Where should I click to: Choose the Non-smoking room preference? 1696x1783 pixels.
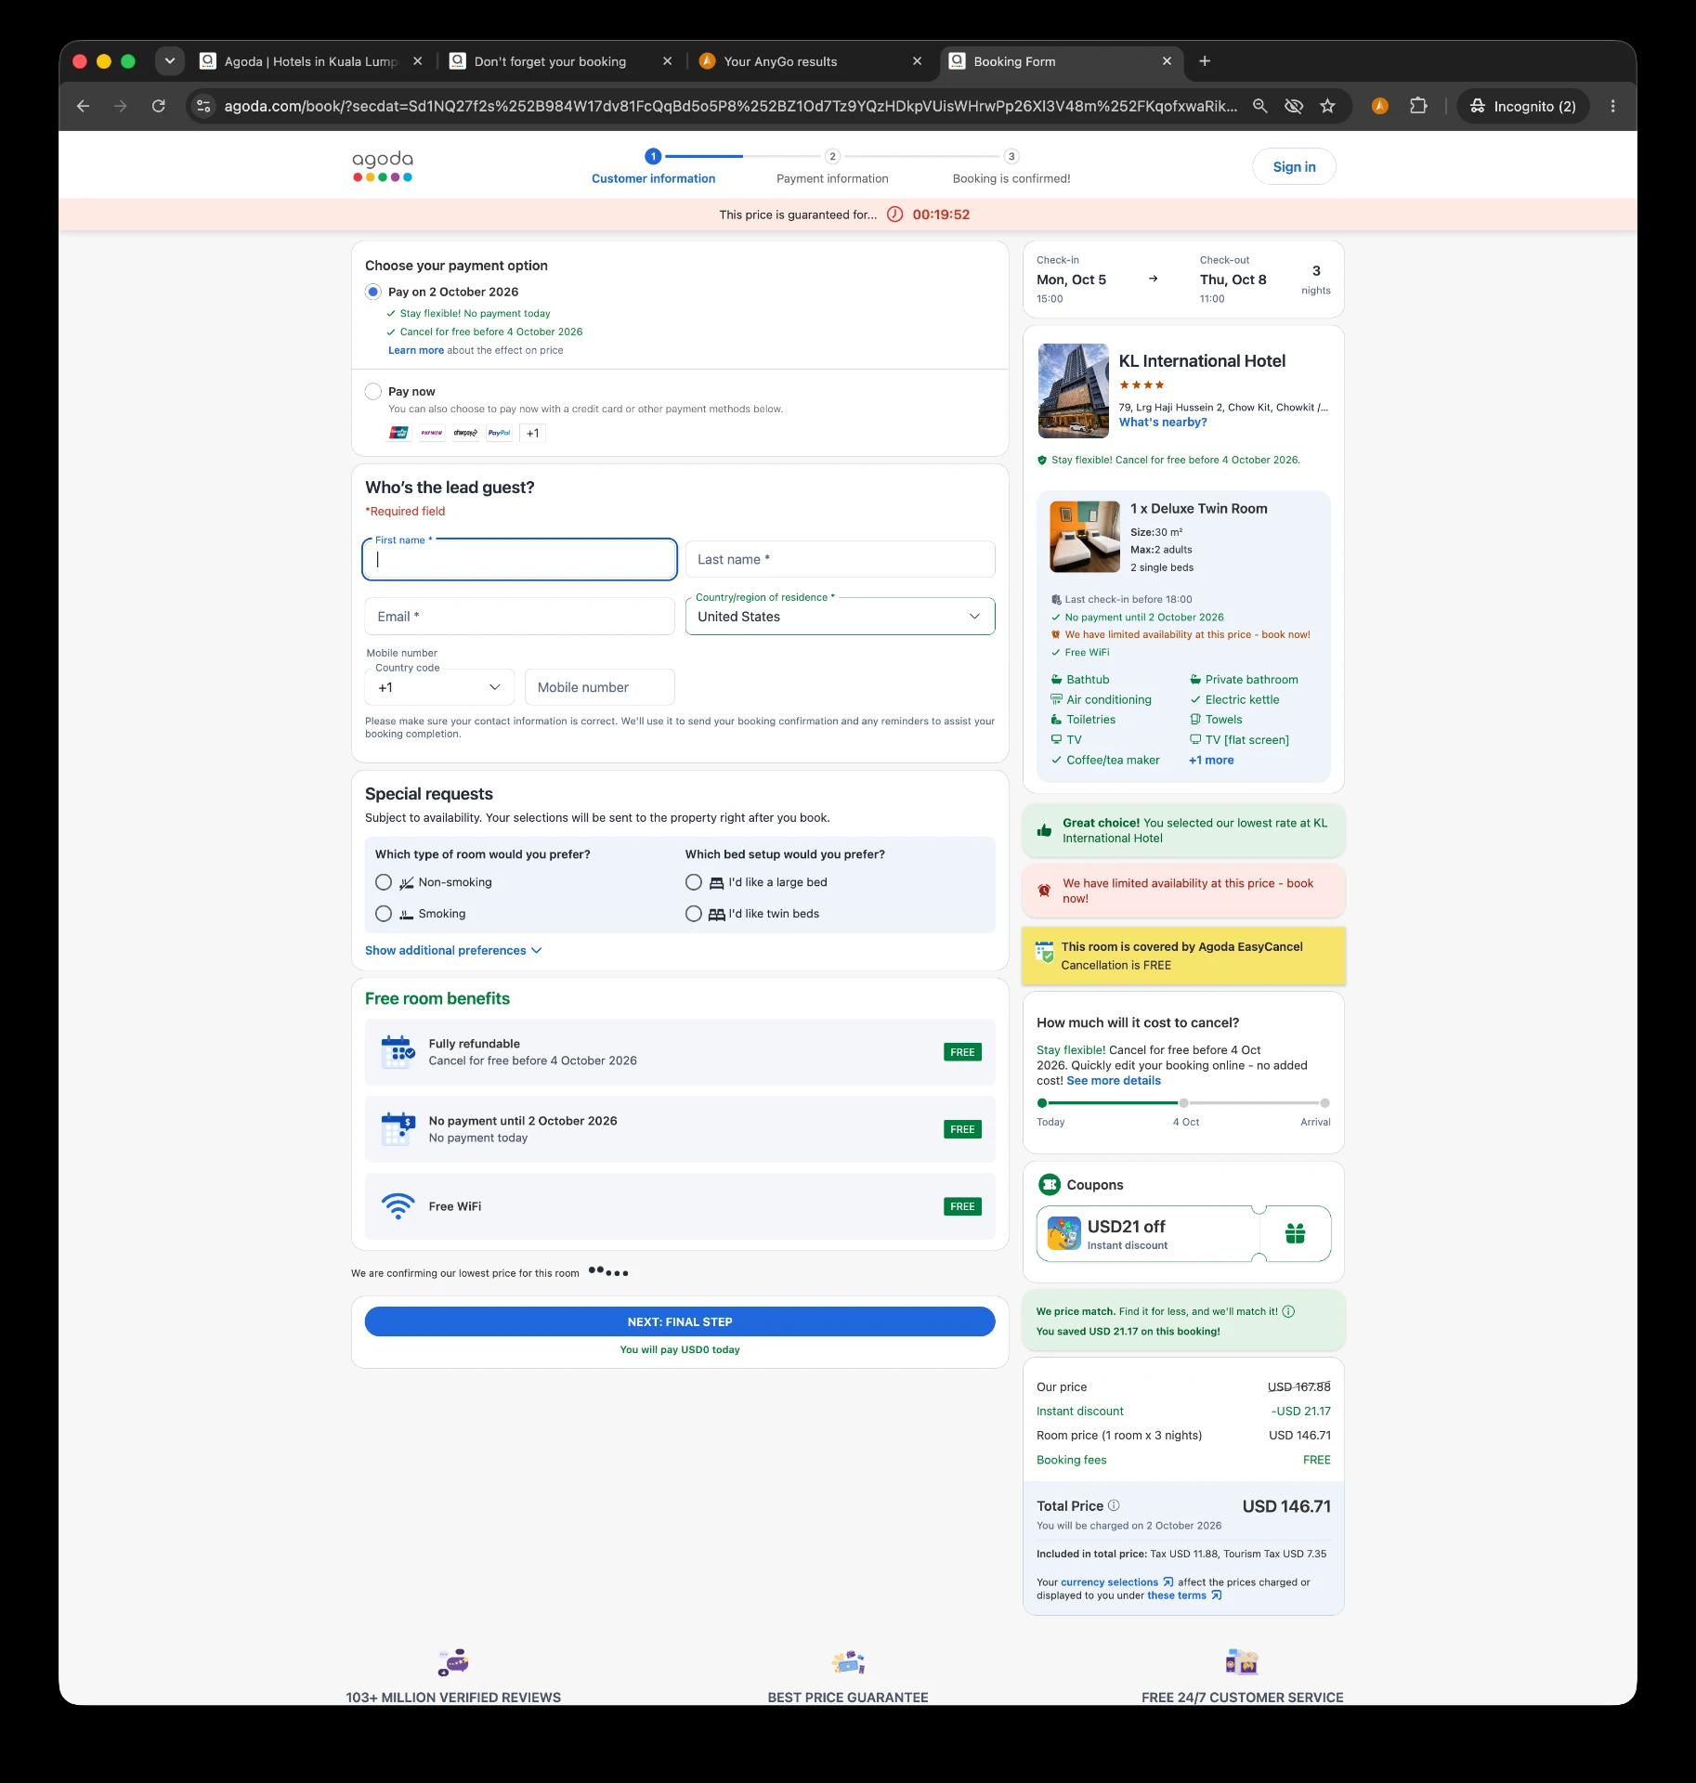pyautogui.click(x=383, y=882)
